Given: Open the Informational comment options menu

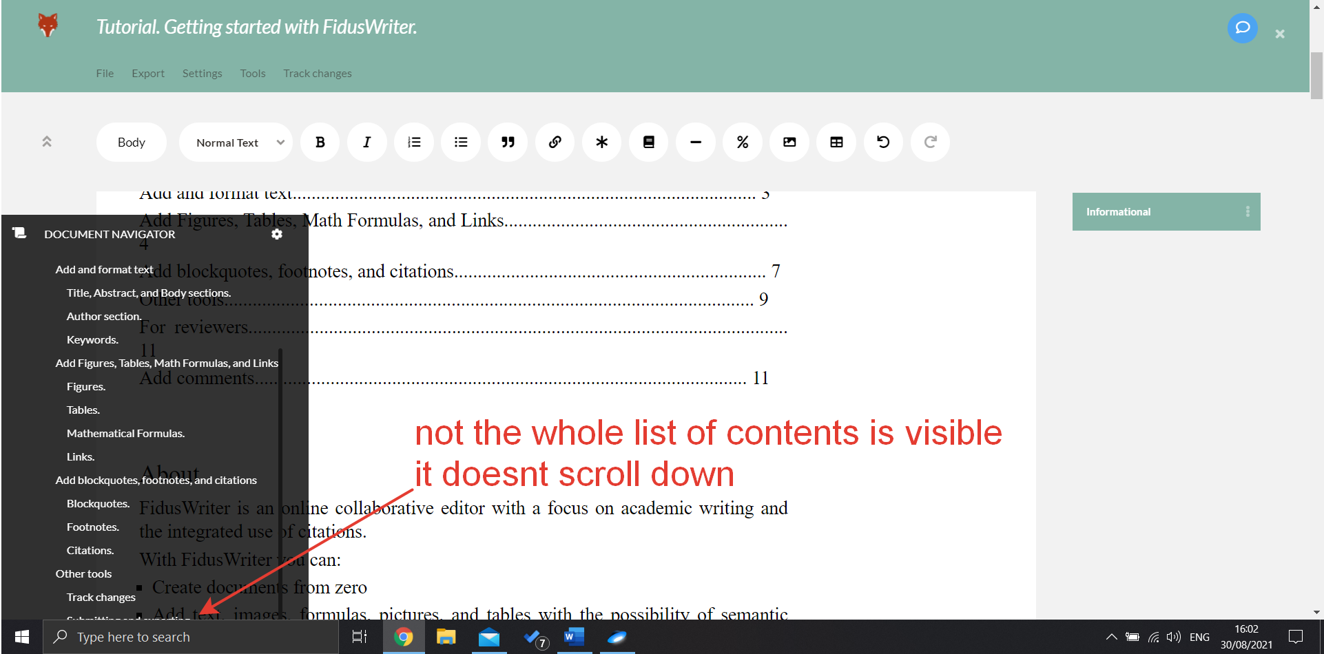Looking at the screenshot, I should coord(1248,211).
